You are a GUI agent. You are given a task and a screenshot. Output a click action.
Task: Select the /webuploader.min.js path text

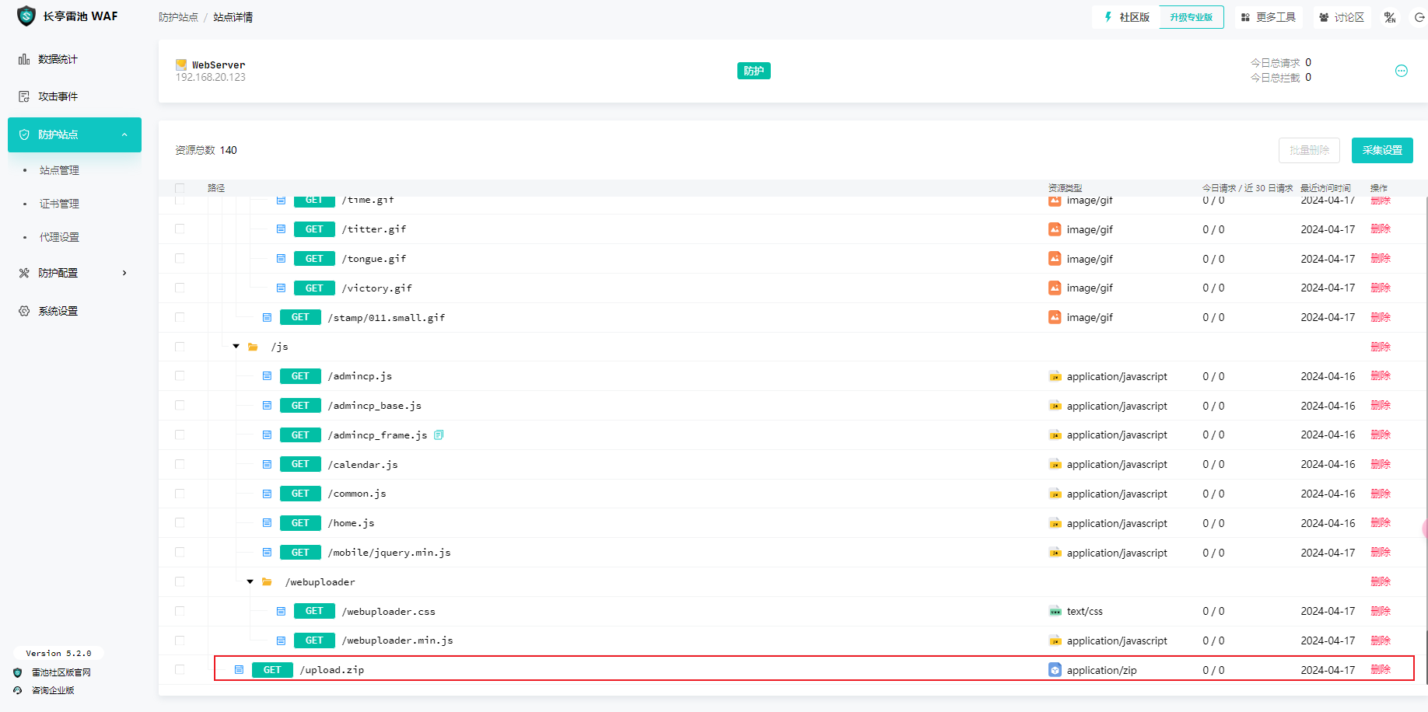397,640
